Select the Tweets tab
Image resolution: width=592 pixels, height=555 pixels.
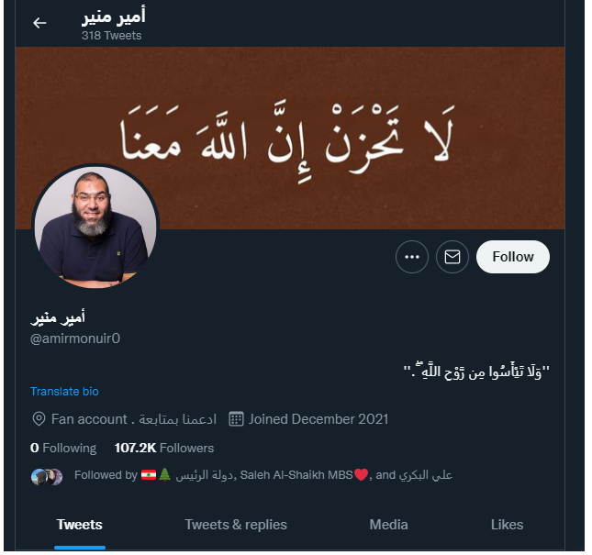(80, 525)
